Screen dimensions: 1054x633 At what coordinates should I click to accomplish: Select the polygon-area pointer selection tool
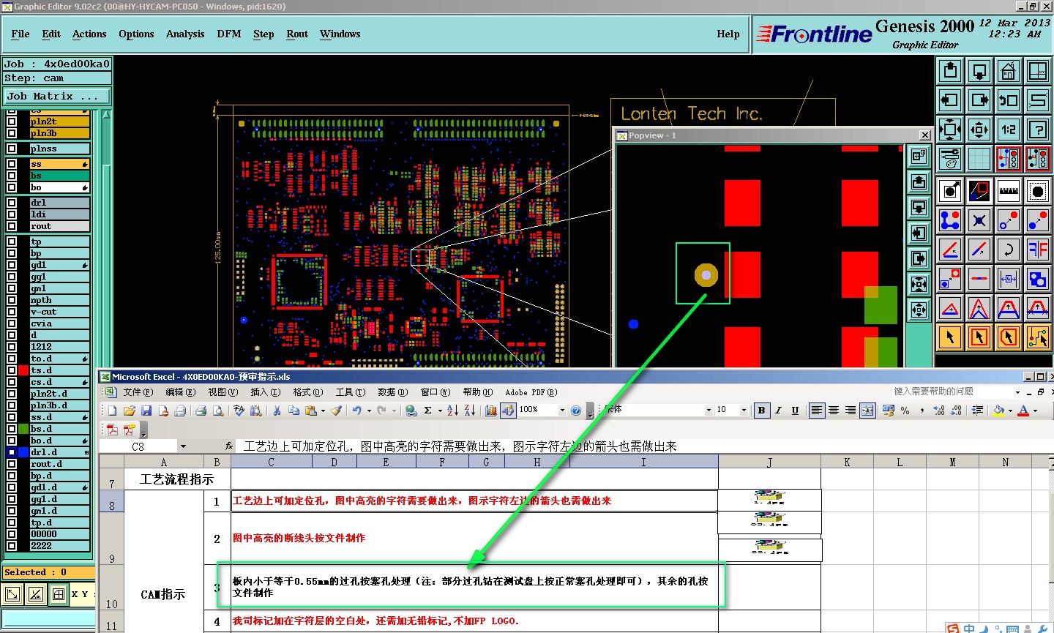point(1009,337)
